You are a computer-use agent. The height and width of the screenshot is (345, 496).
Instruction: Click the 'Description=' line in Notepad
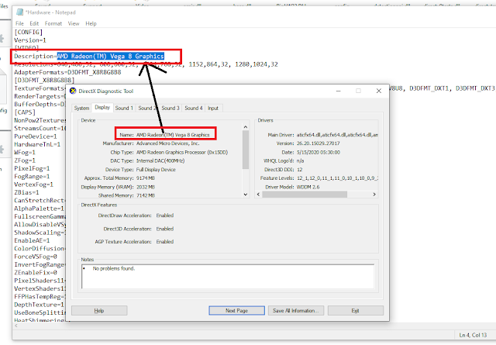[x=89, y=57]
